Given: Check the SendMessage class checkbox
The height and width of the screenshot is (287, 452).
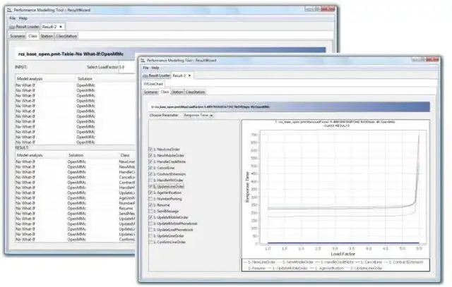Looking at the screenshot, I should (150, 212).
